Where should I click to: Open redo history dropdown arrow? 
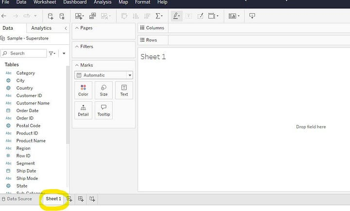click(x=35, y=16)
